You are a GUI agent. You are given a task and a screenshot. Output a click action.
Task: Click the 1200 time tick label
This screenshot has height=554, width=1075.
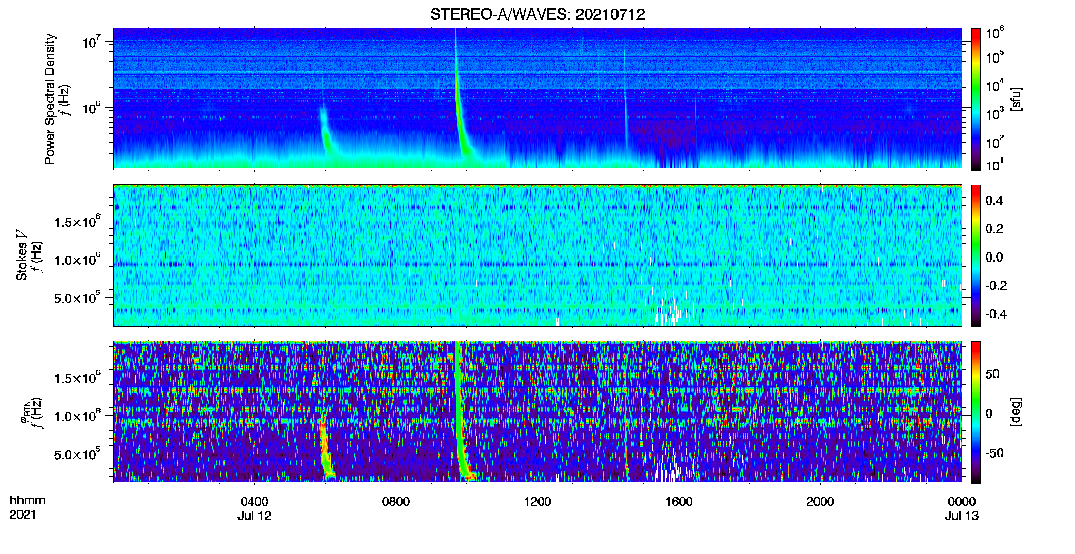[x=537, y=501]
